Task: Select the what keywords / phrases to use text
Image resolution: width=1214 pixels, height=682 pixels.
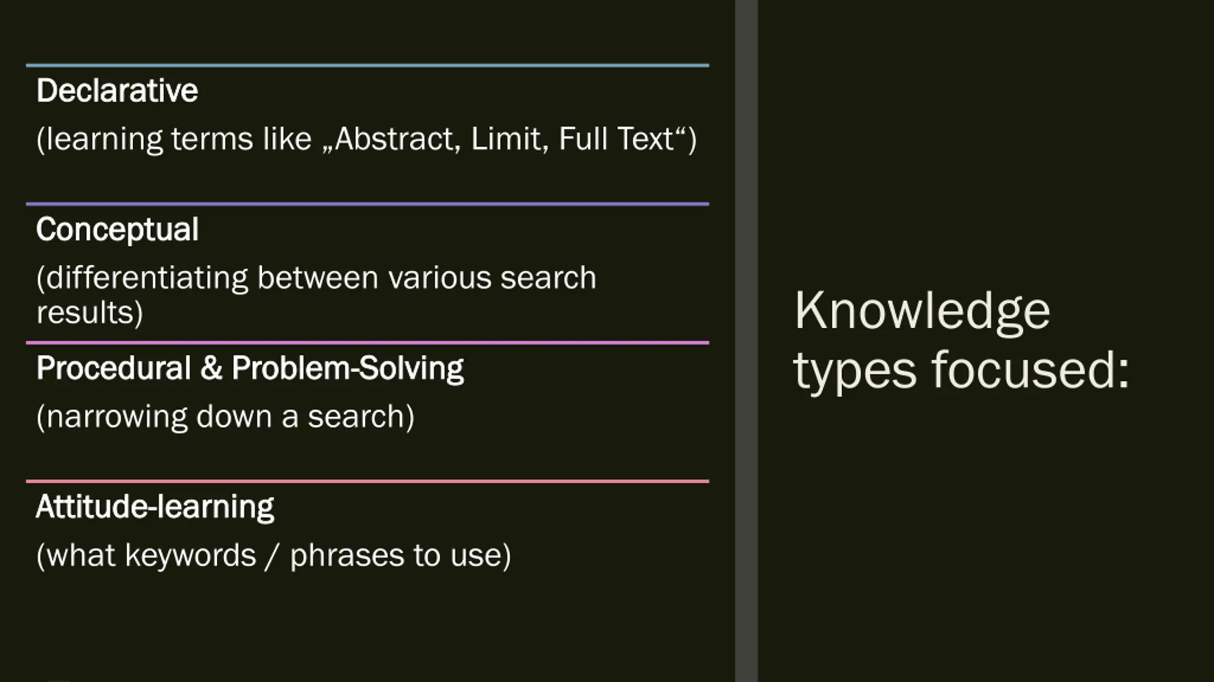Action: (274, 556)
